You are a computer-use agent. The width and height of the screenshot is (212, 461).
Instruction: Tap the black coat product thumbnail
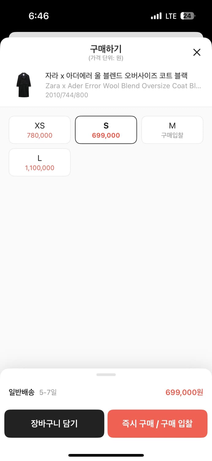(x=24, y=85)
